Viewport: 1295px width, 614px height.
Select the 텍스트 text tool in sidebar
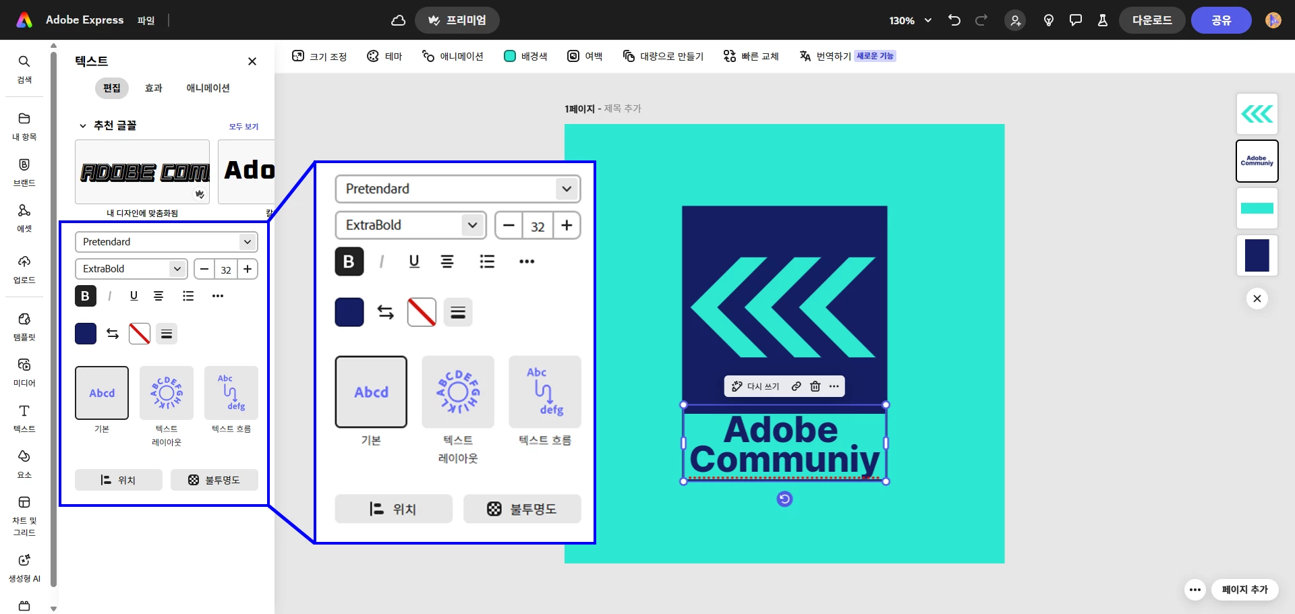[24, 418]
